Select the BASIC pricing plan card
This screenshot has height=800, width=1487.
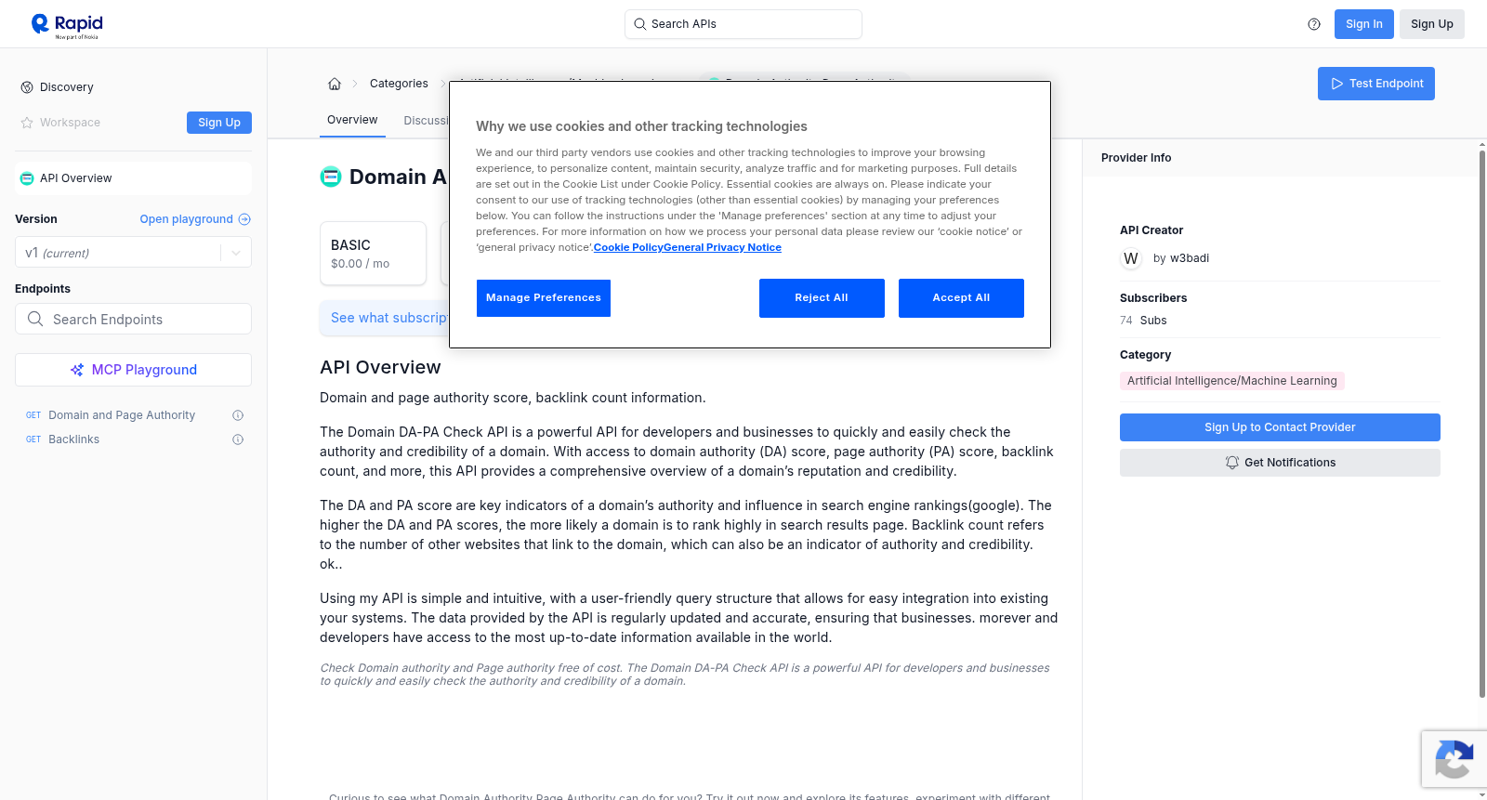(x=374, y=253)
